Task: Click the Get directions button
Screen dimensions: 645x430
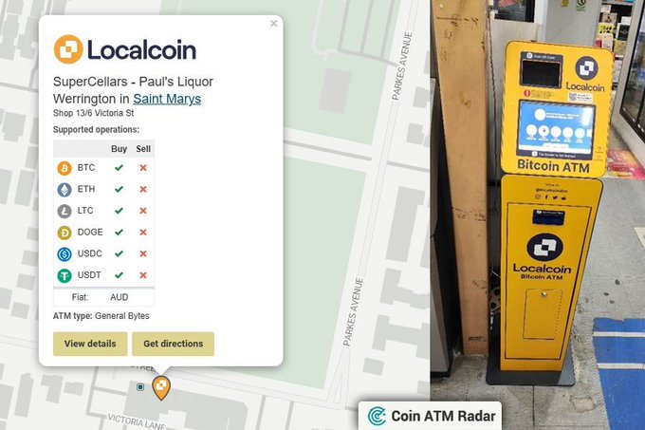Action: 174,344
